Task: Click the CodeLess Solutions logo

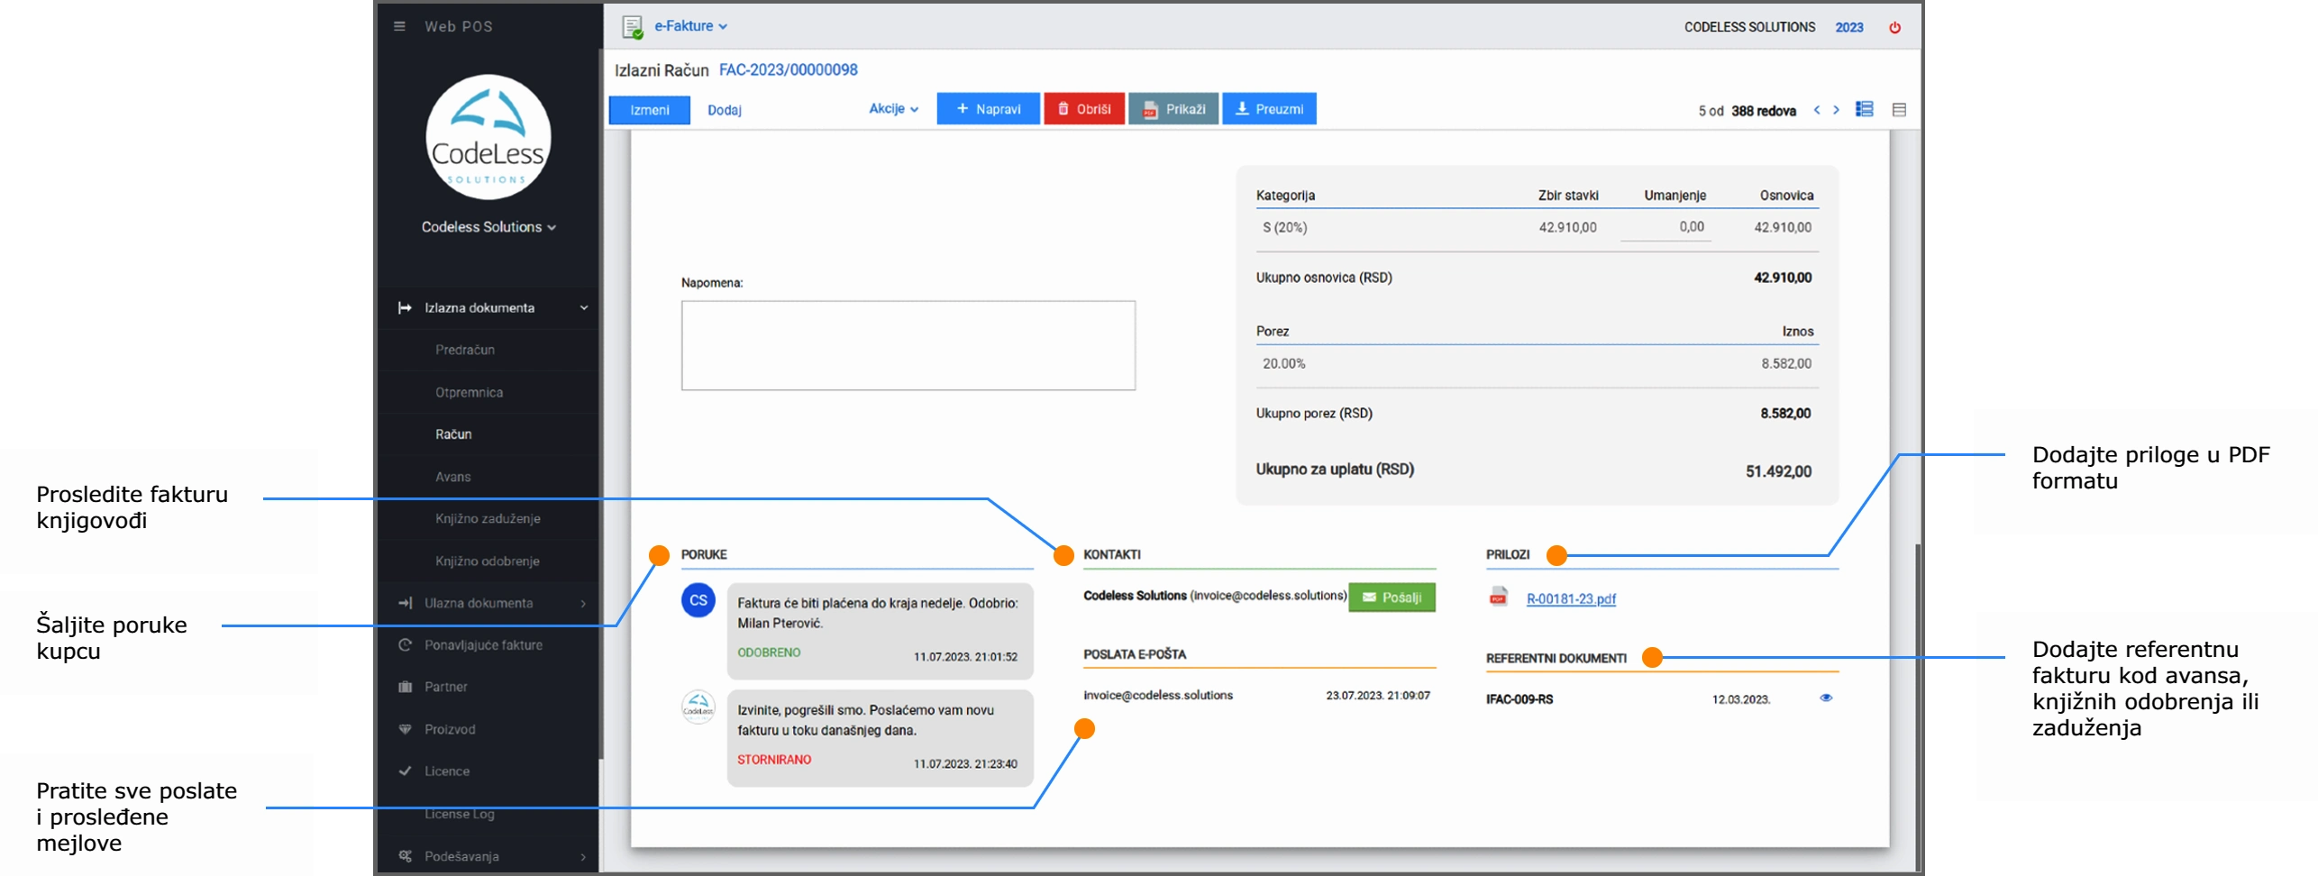Action: (488, 137)
